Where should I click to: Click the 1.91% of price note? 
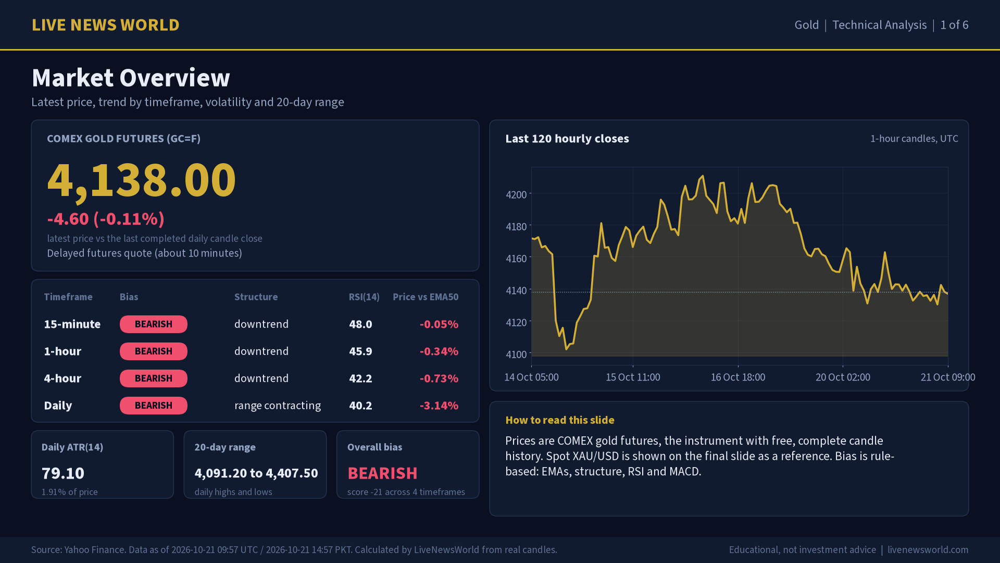click(70, 492)
